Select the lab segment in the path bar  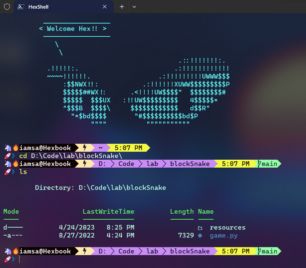(152, 251)
